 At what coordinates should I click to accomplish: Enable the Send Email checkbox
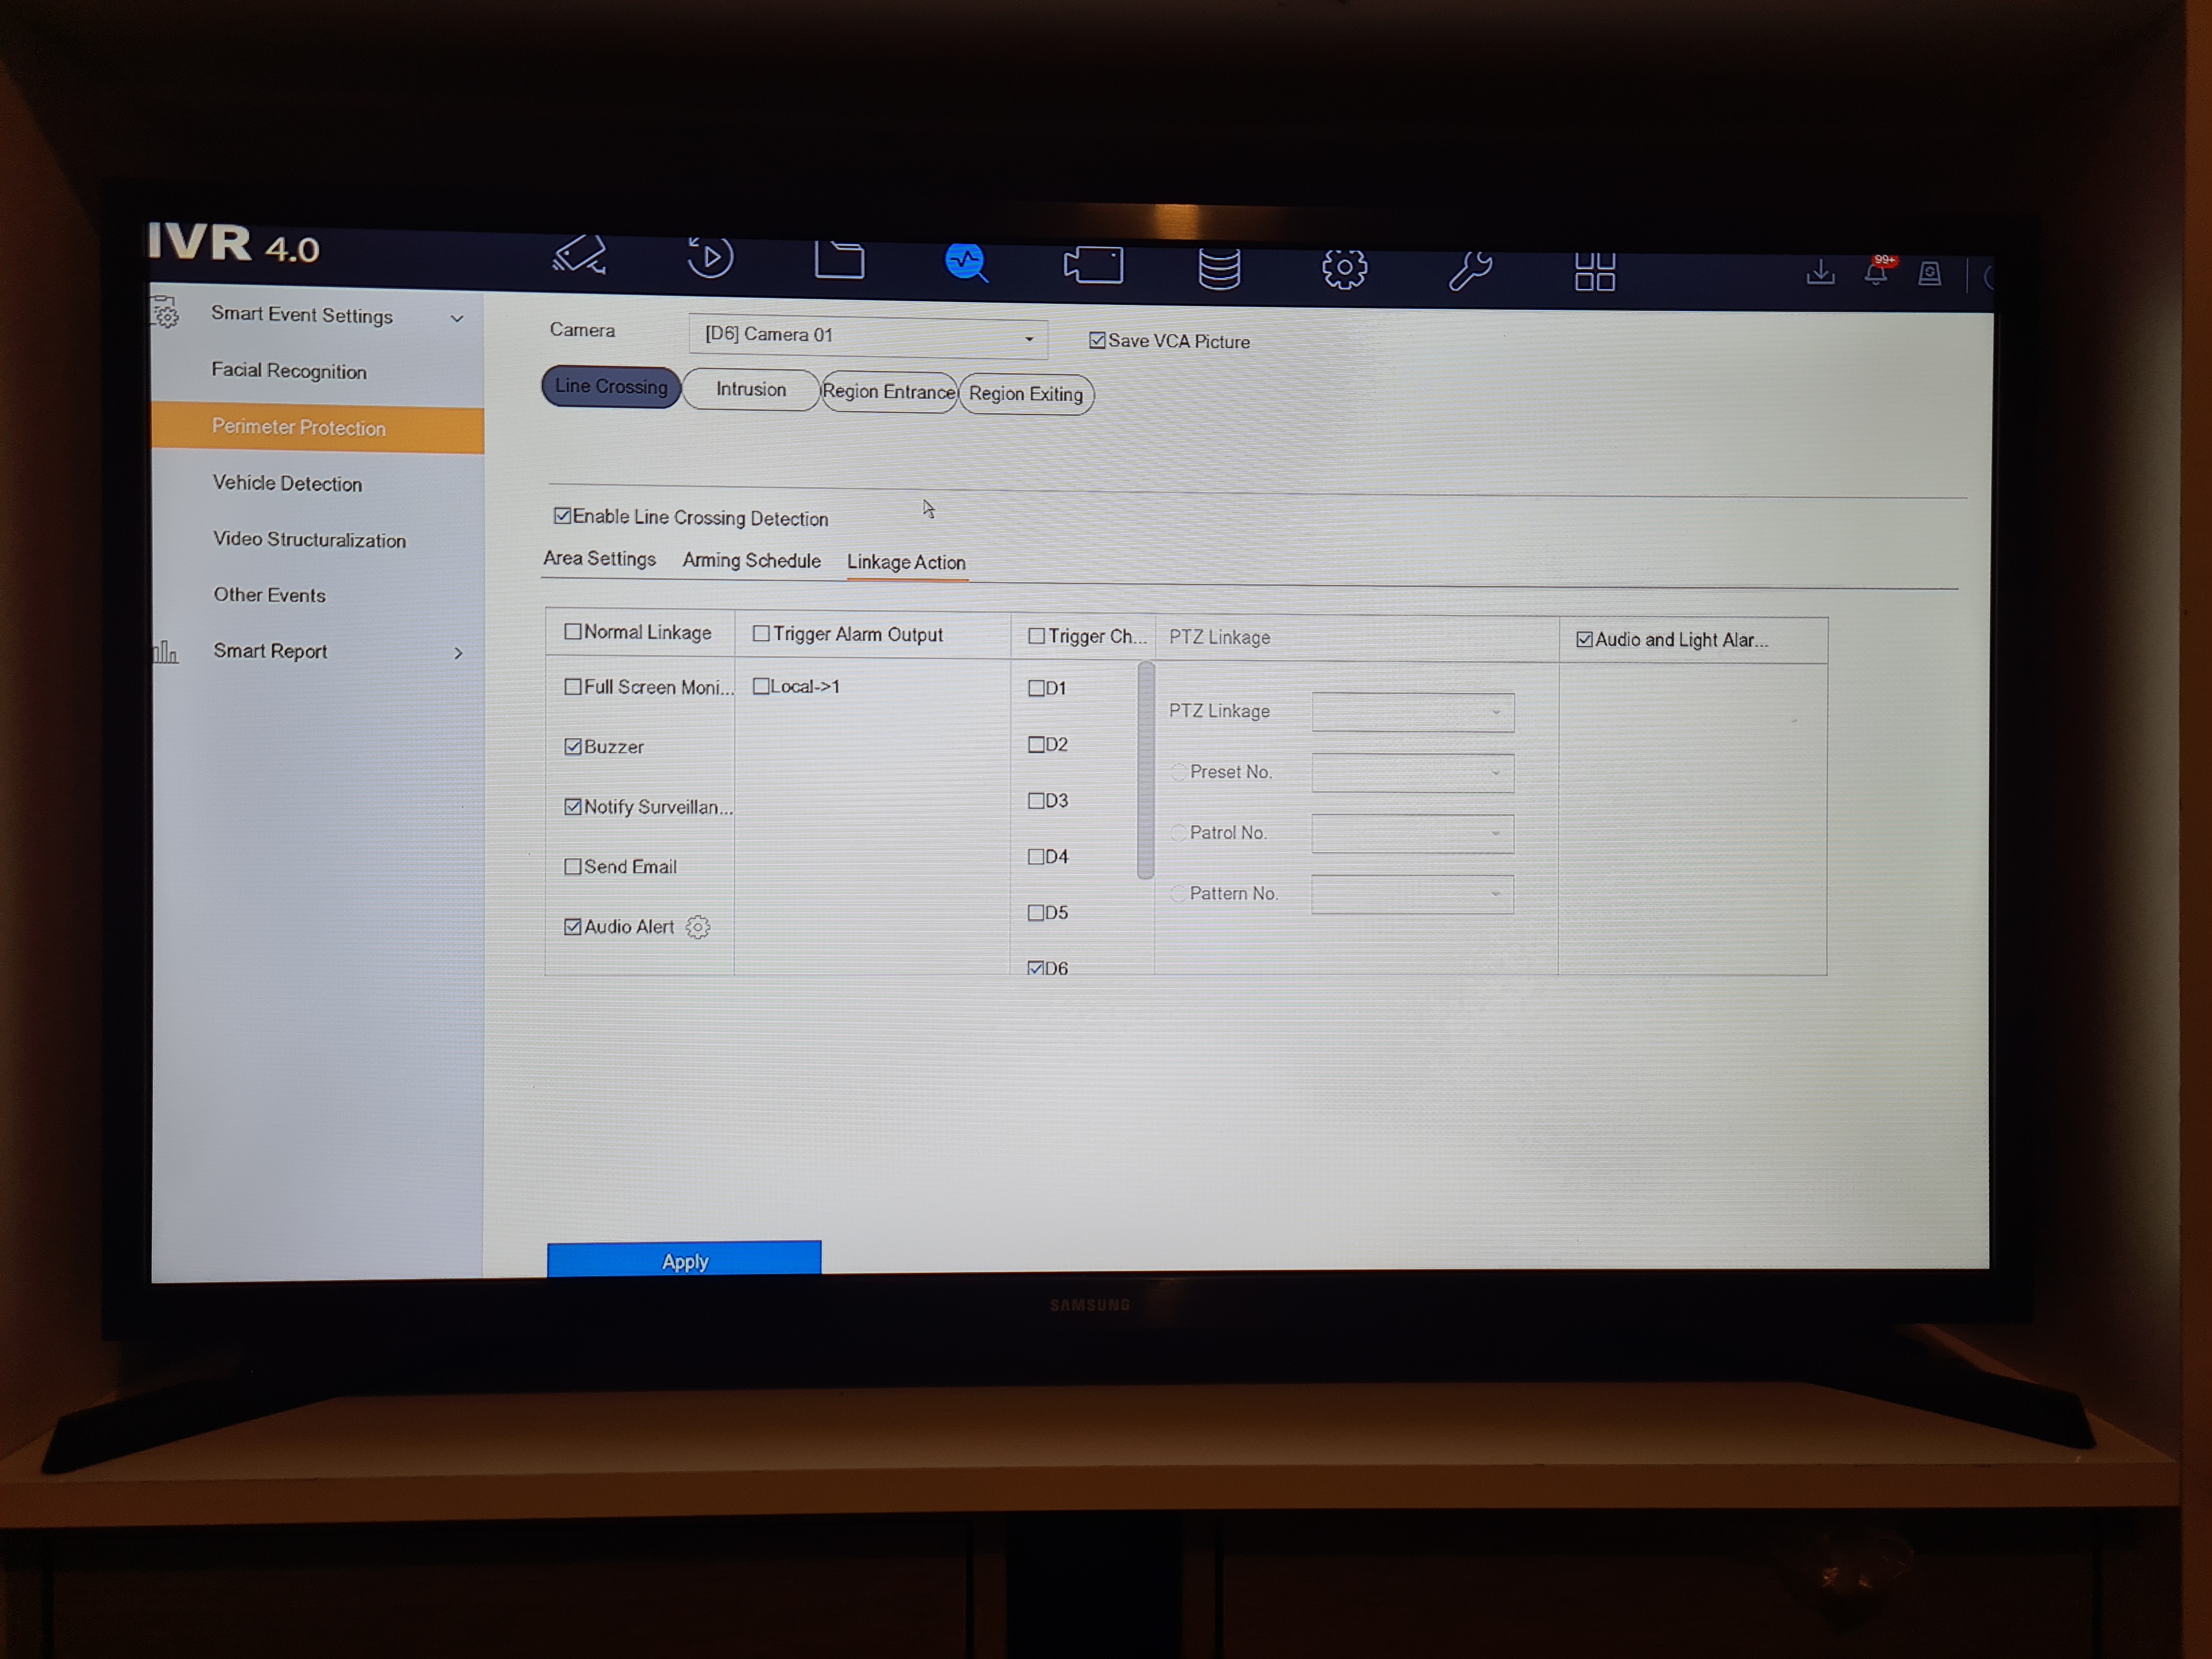pos(573,867)
